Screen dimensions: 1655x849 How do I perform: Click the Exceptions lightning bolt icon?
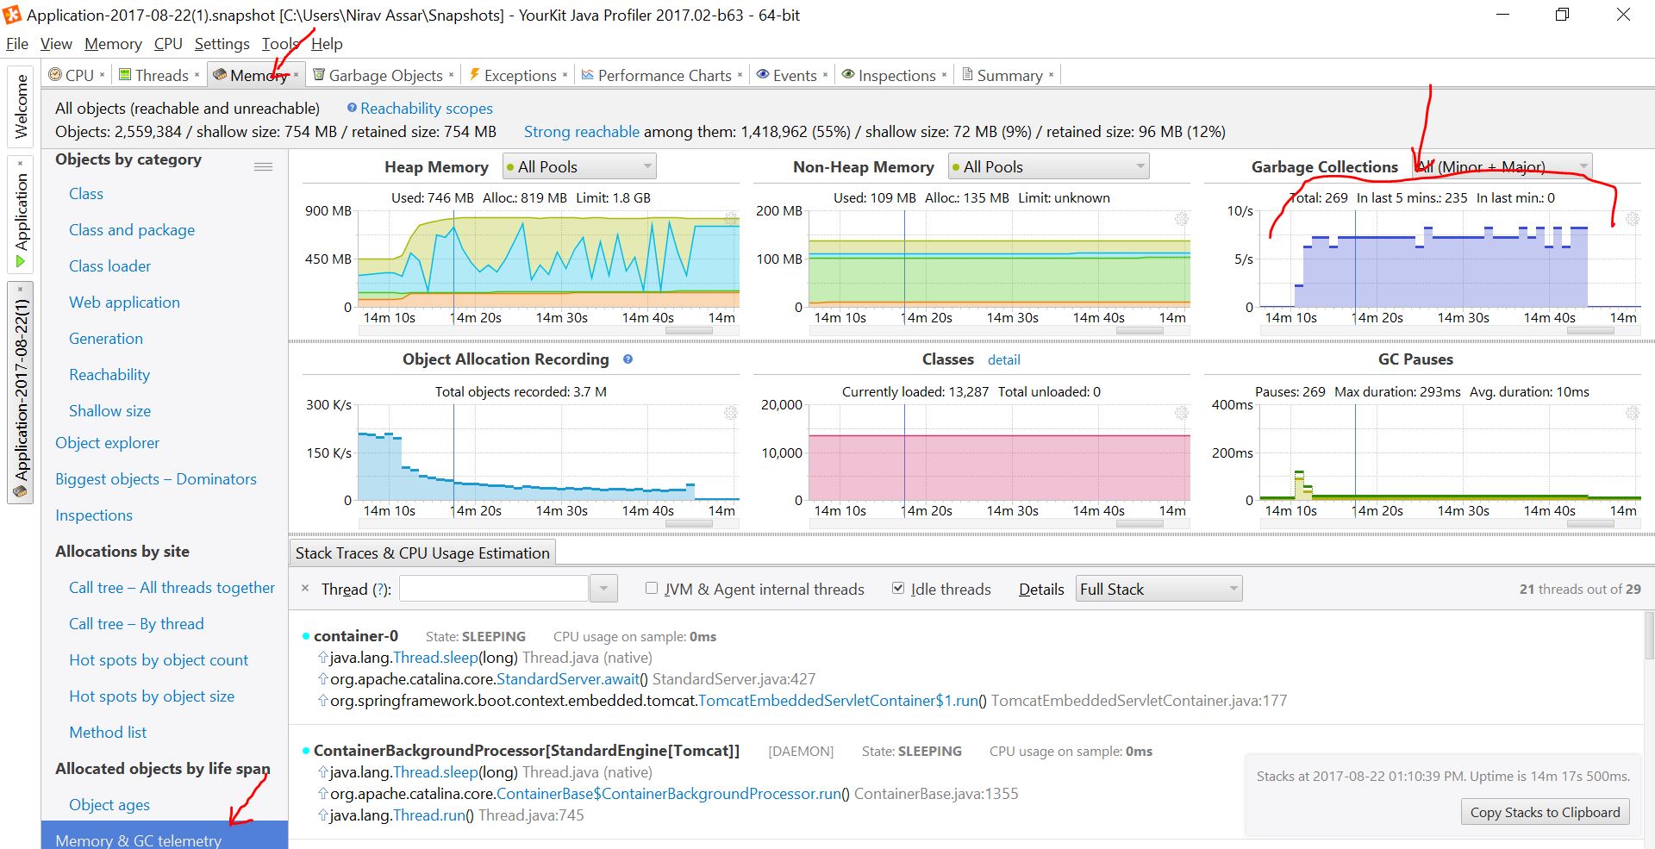point(474,75)
